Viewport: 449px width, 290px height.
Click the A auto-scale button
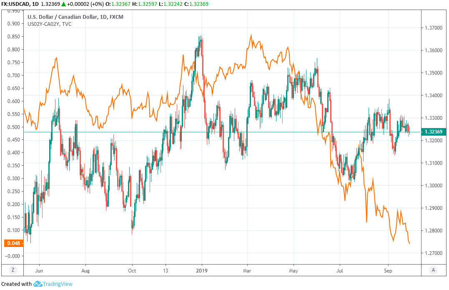pyautogui.click(x=434, y=270)
